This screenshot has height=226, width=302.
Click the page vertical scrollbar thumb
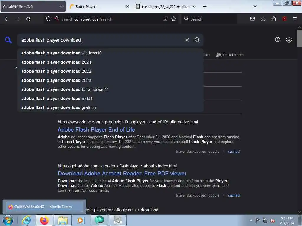[299, 39]
